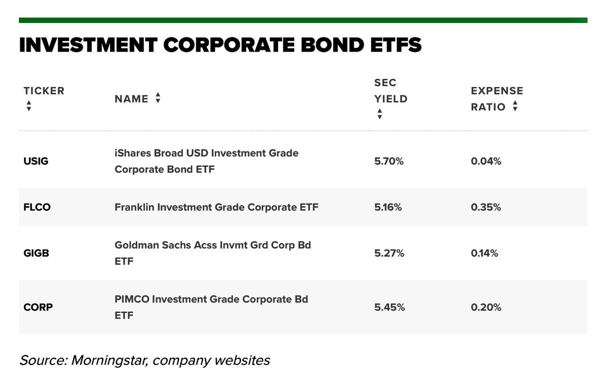Sort by Expense Ratio arrows icon

pos(515,106)
